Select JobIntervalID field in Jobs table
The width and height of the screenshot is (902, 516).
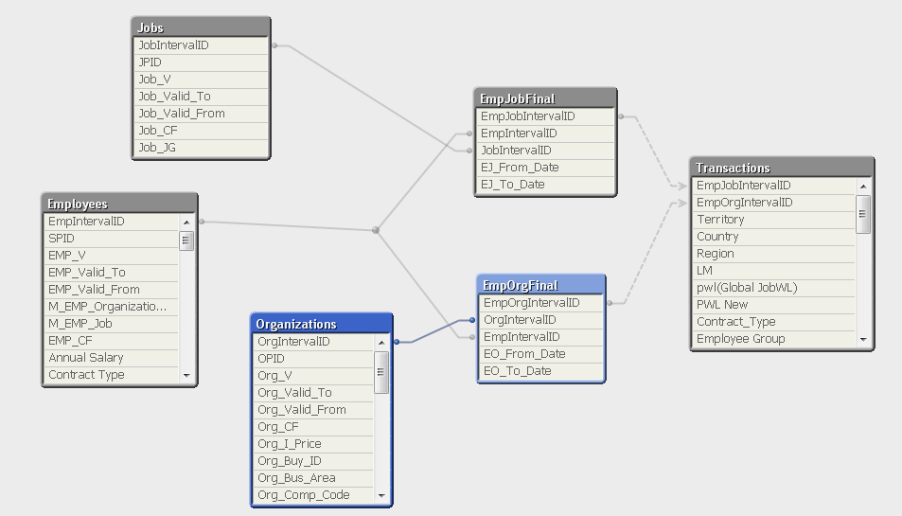(x=201, y=45)
